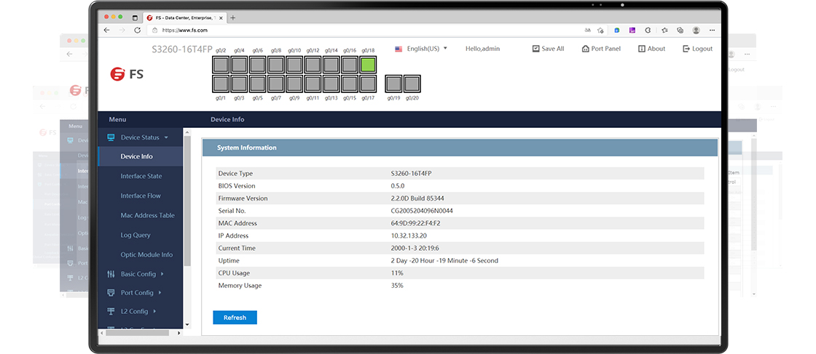The height and width of the screenshot is (354, 816).
Task: Select port g0/19 in the port panel
Action: point(393,83)
